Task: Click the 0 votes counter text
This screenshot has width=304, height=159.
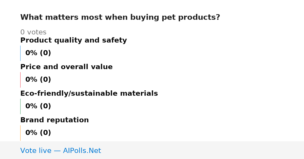Action: coord(33,32)
